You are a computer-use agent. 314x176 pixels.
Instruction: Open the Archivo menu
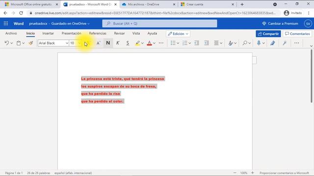point(11,33)
